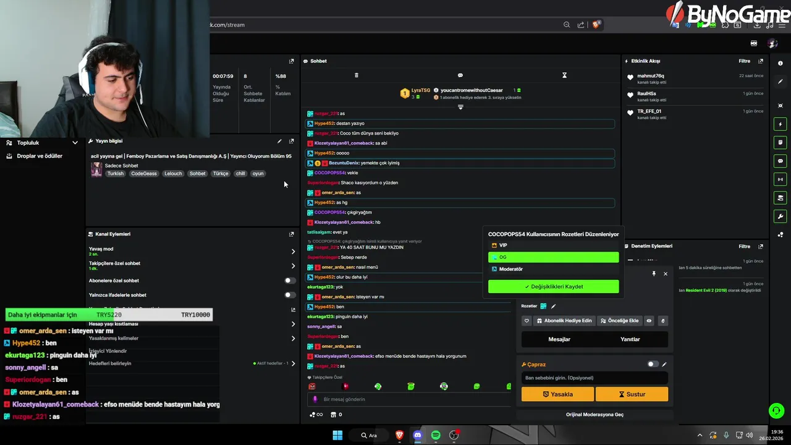Image resolution: width=791 pixels, height=445 pixels.
Task: Expand Yavaş mod settings
Action: tap(293, 252)
